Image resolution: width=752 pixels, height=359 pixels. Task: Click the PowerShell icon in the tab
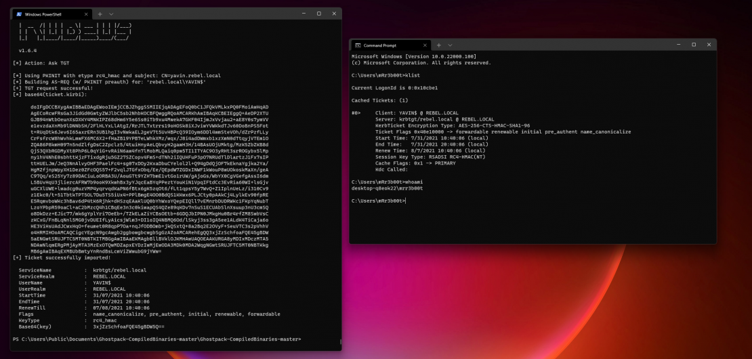coord(20,14)
